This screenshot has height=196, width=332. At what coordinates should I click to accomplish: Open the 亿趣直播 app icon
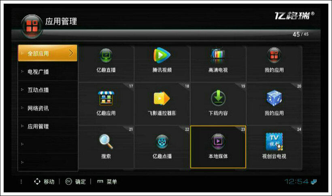[x=106, y=56]
